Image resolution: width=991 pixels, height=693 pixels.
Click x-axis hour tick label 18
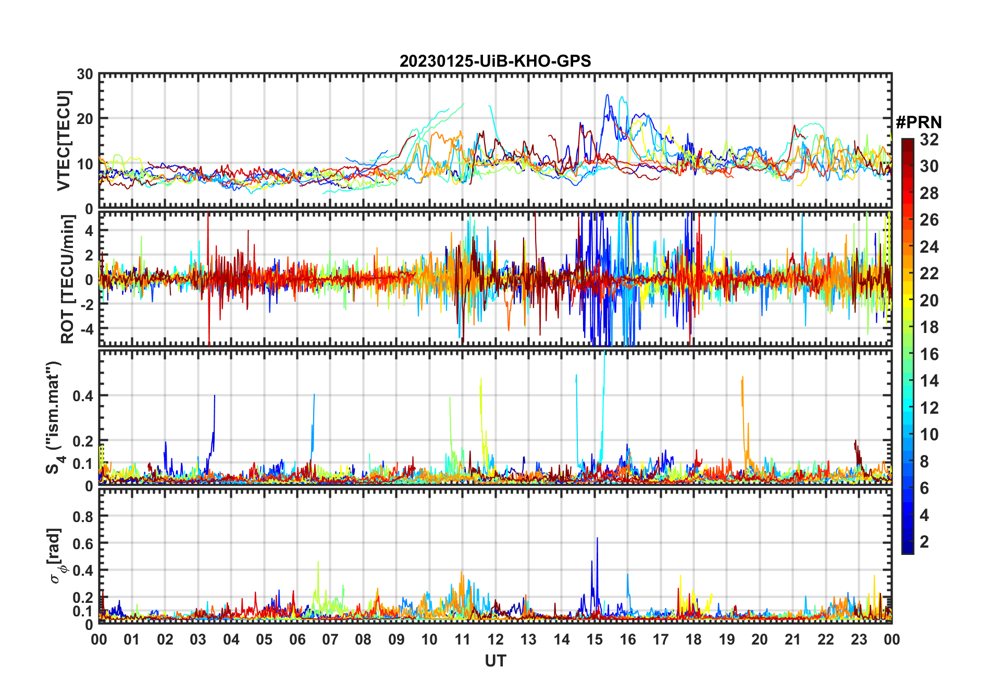coord(693,639)
